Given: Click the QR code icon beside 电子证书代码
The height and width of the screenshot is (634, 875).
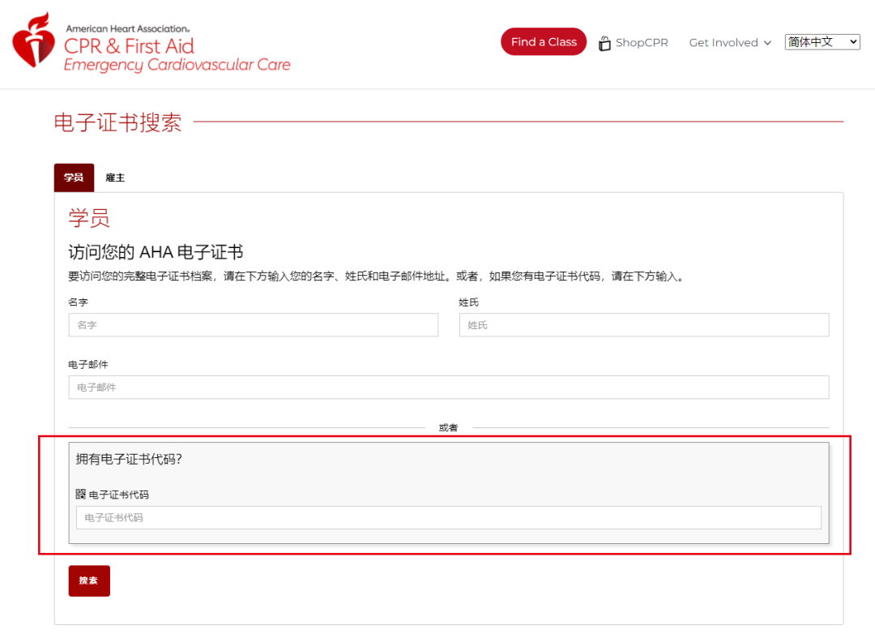Looking at the screenshot, I should click(x=81, y=494).
